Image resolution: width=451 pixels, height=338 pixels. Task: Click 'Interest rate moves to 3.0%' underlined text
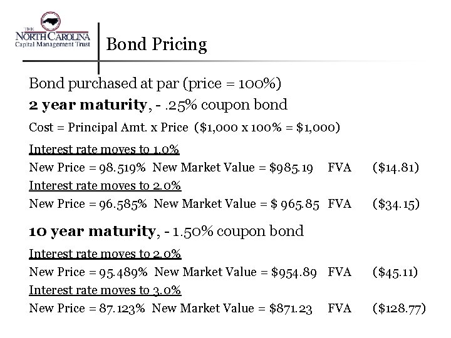pos(105,290)
